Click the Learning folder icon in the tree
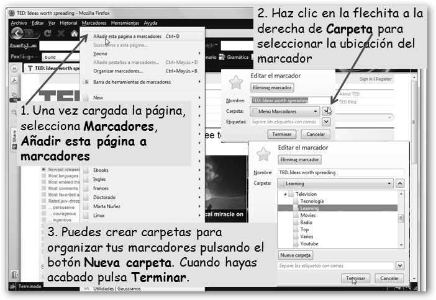The image size is (436, 300). 296,209
